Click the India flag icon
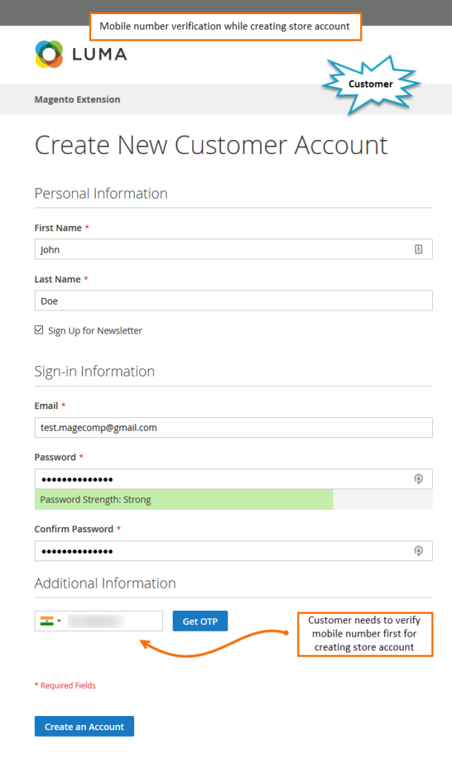 click(x=47, y=621)
